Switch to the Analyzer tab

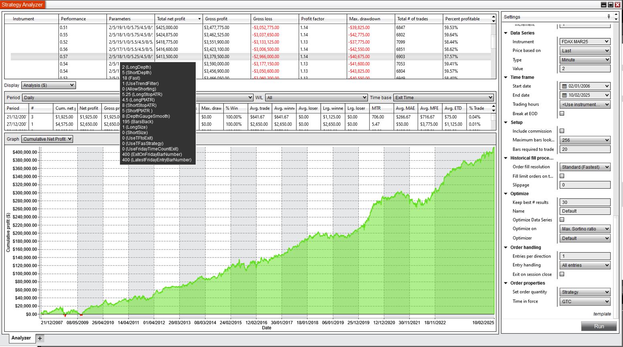(x=21, y=338)
